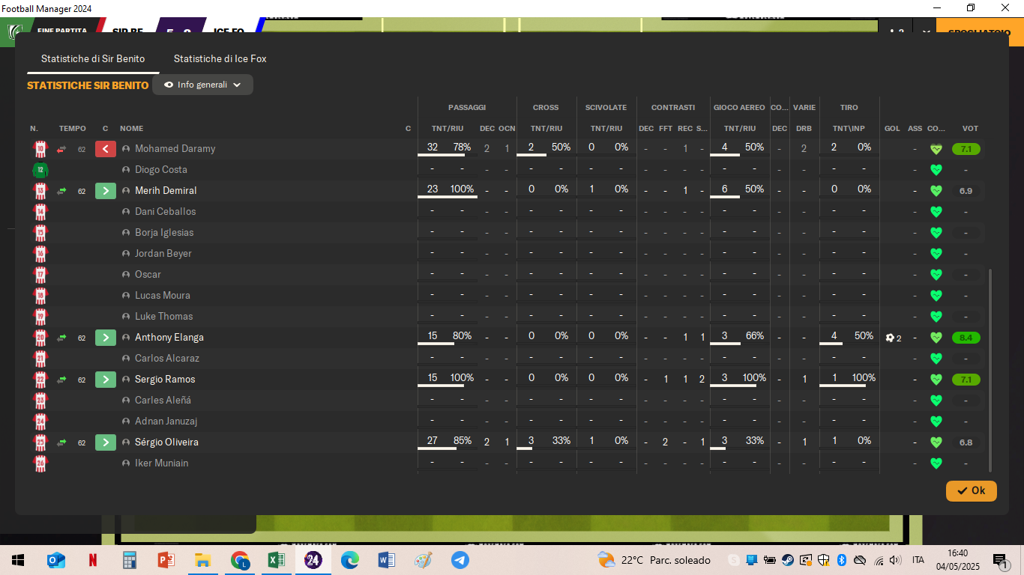Viewport: 1024px width, 575px height.
Task: Click the red substituted-off arrow for Mohamed Daramy
Action: coord(106,149)
